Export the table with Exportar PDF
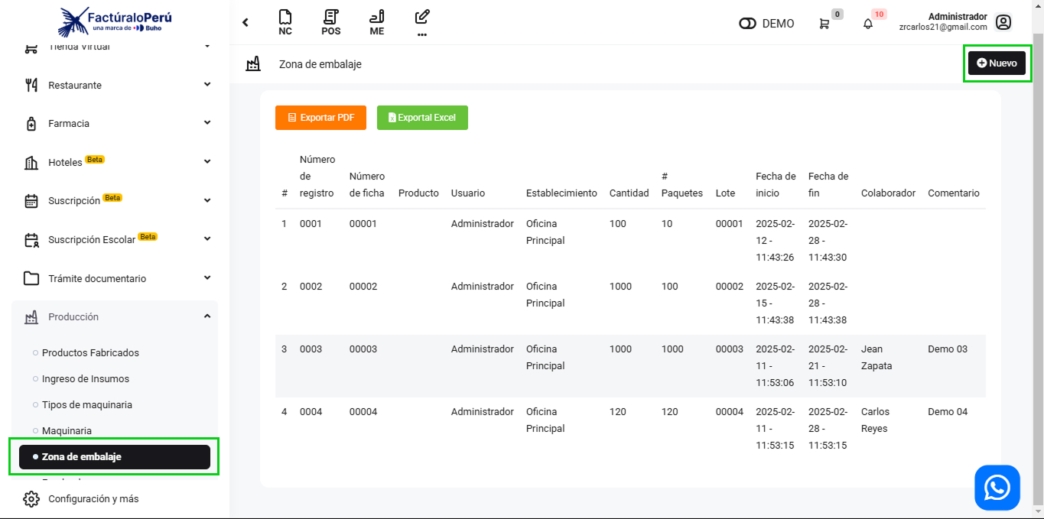Image resolution: width=1044 pixels, height=519 pixels. tap(320, 118)
